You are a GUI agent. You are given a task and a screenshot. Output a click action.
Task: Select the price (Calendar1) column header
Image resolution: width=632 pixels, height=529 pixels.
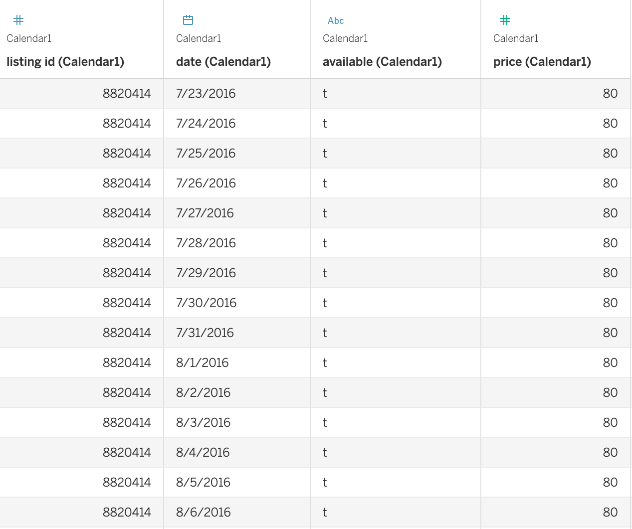coord(542,62)
